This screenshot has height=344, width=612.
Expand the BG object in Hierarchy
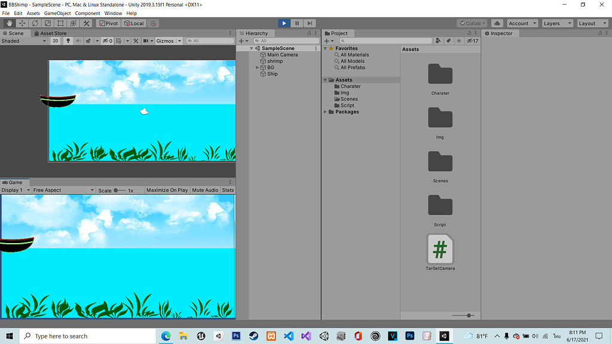(x=257, y=67)
